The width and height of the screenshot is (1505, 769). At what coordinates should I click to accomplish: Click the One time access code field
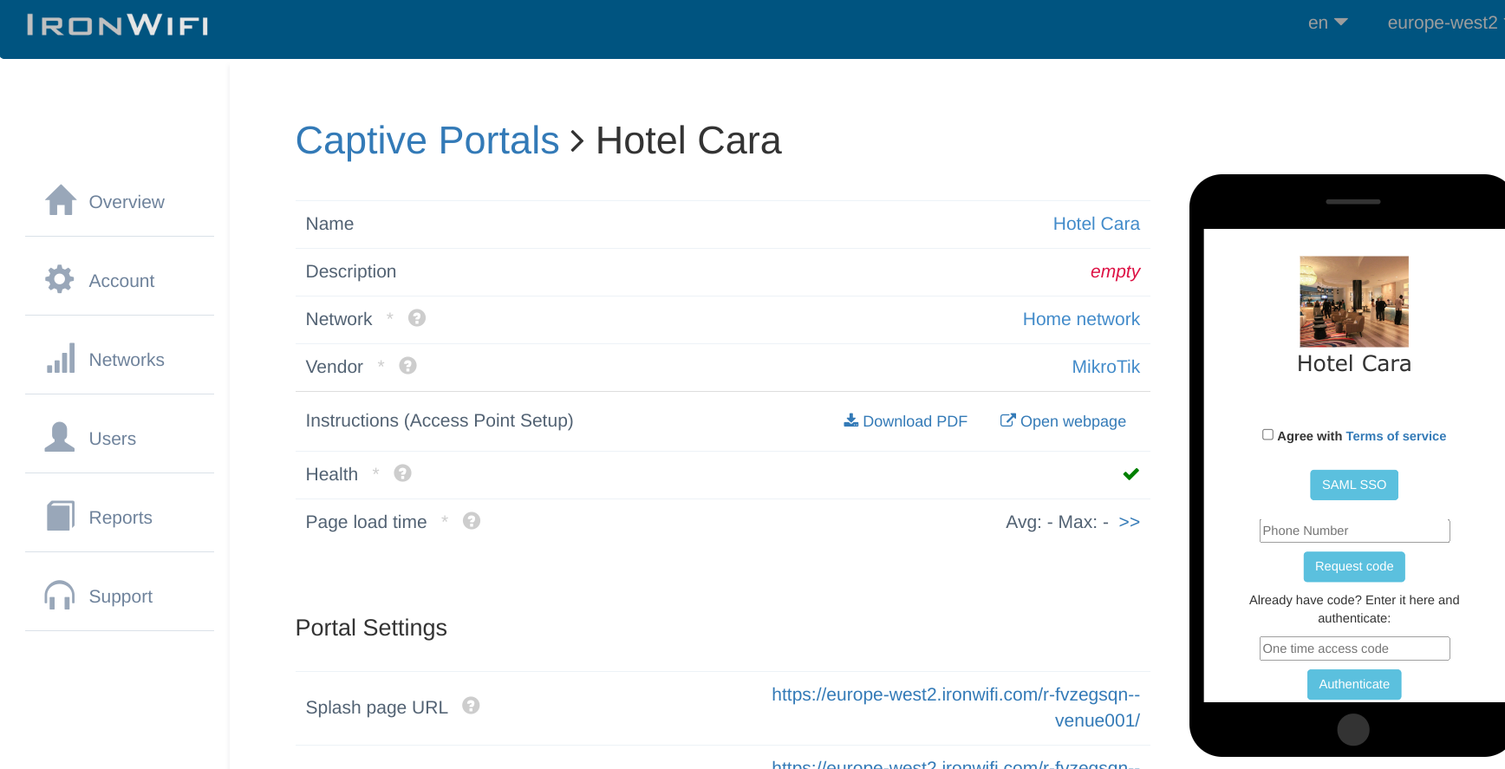(x=1354, y=648)
